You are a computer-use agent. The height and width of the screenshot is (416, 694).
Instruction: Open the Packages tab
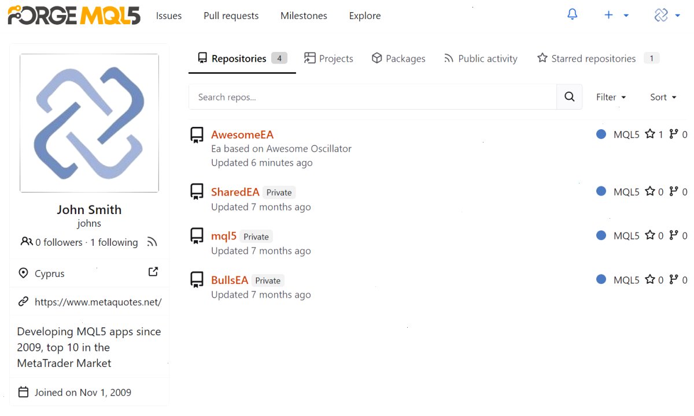(x=398, y=58)
